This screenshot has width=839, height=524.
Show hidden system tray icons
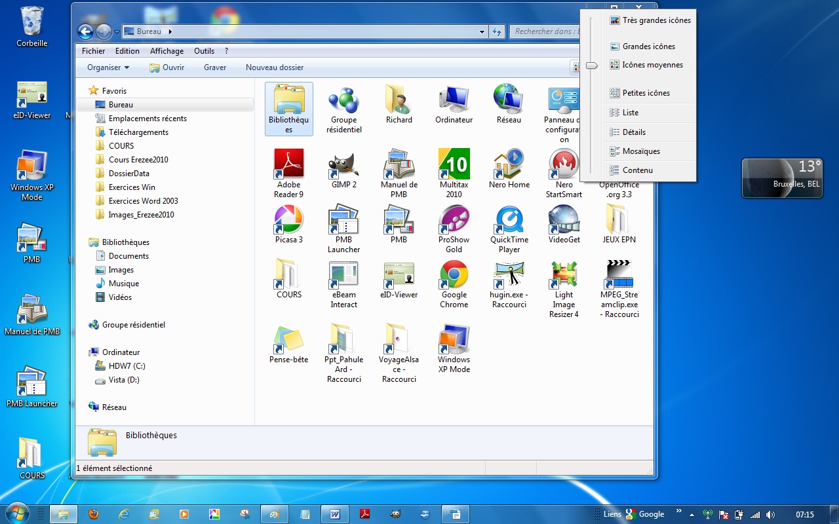692,514
